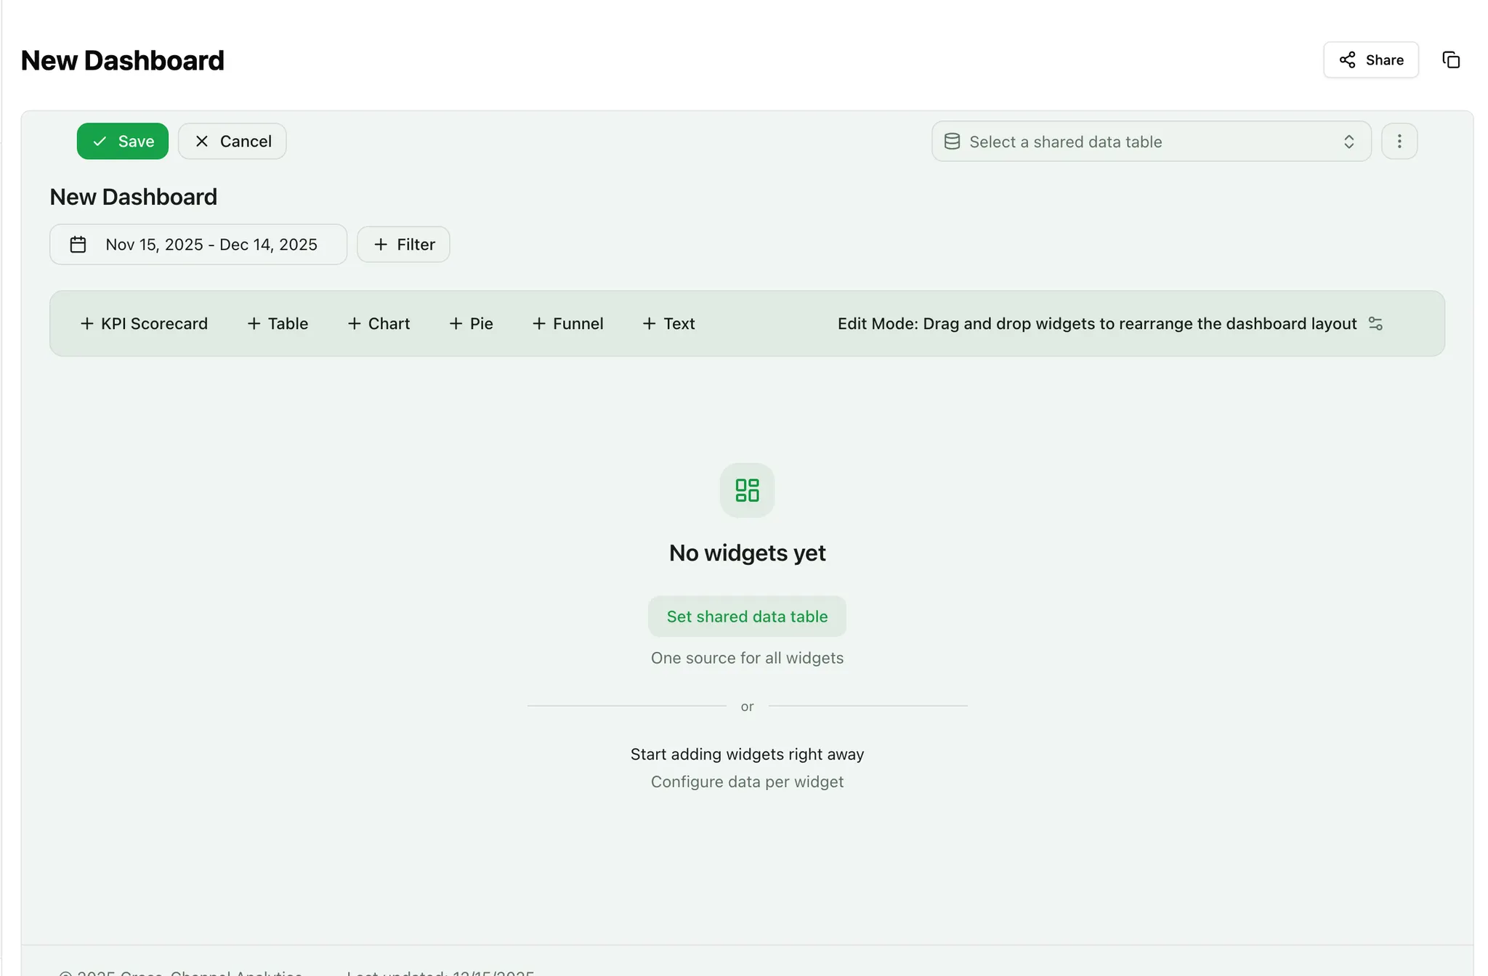Add a Pie widget

[471, 324]
